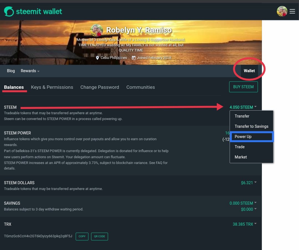Select Transfer to Savings option
The width and height of the screenshot is (299, 250).
[251, 126]
